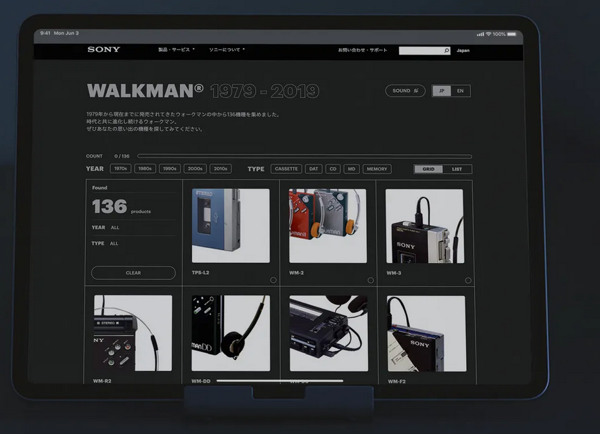Open the WM-R2 Walkman thumbnail
The height and width of the screenshot is (434, 600).
[x=133, y=333]
